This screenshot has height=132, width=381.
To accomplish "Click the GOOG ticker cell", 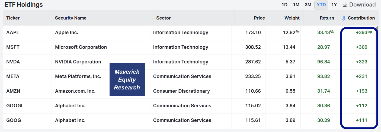I will (14, 120).
